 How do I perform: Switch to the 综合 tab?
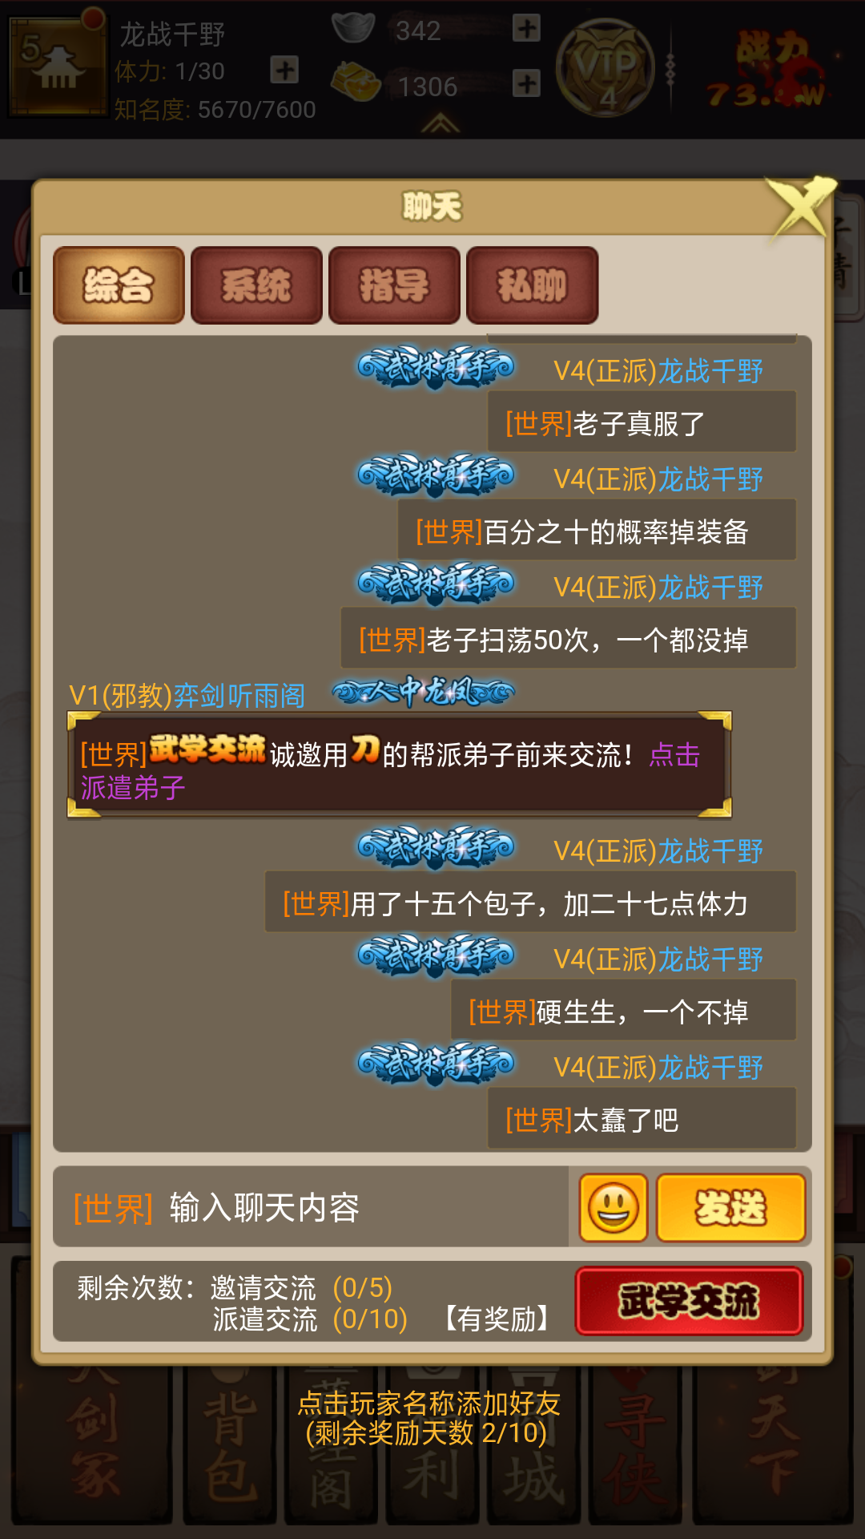tap(119, 285)
